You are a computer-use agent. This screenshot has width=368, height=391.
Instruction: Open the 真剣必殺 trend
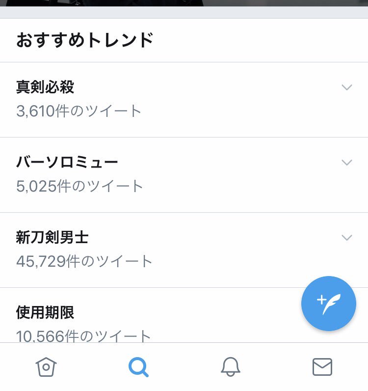click(x=45, y=87)
